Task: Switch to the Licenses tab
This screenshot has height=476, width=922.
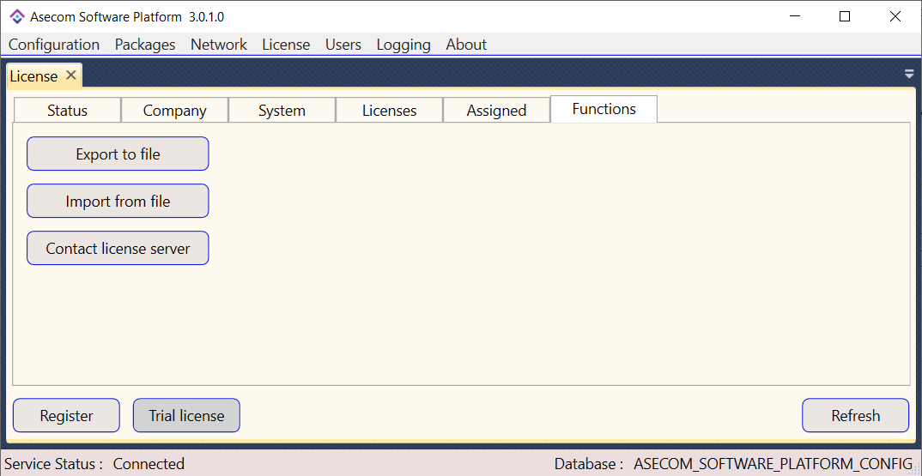Action: click(389, 111)
